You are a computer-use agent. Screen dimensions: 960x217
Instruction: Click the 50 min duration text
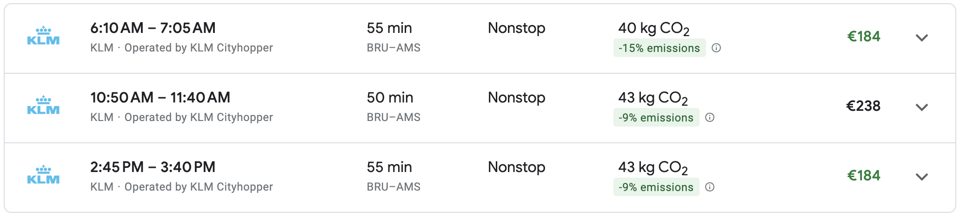(390, 97)
